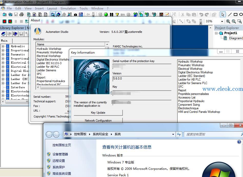
Task: Click the Redo arrow icon
Action: pos(207,15)
